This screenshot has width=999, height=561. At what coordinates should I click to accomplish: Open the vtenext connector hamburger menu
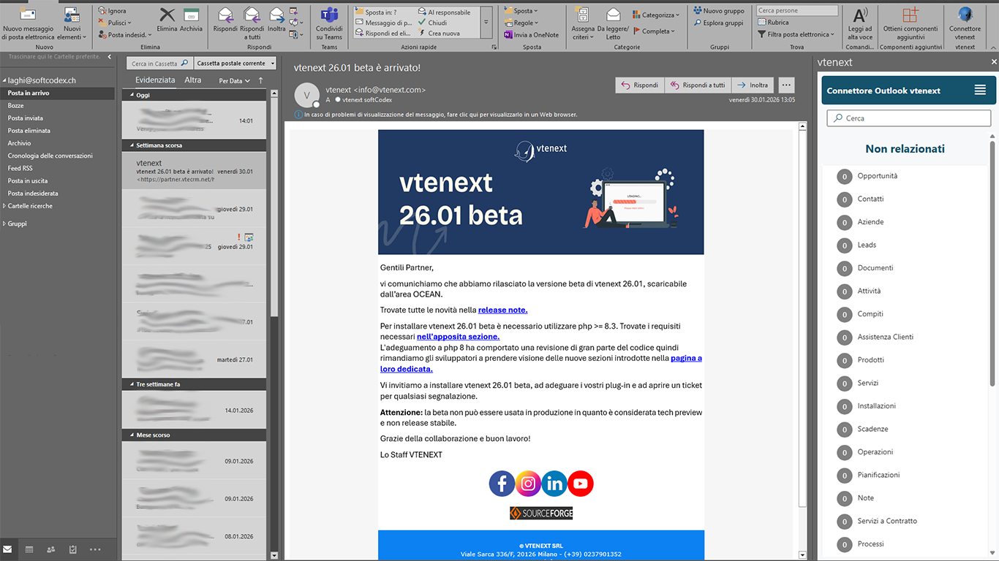980,91
